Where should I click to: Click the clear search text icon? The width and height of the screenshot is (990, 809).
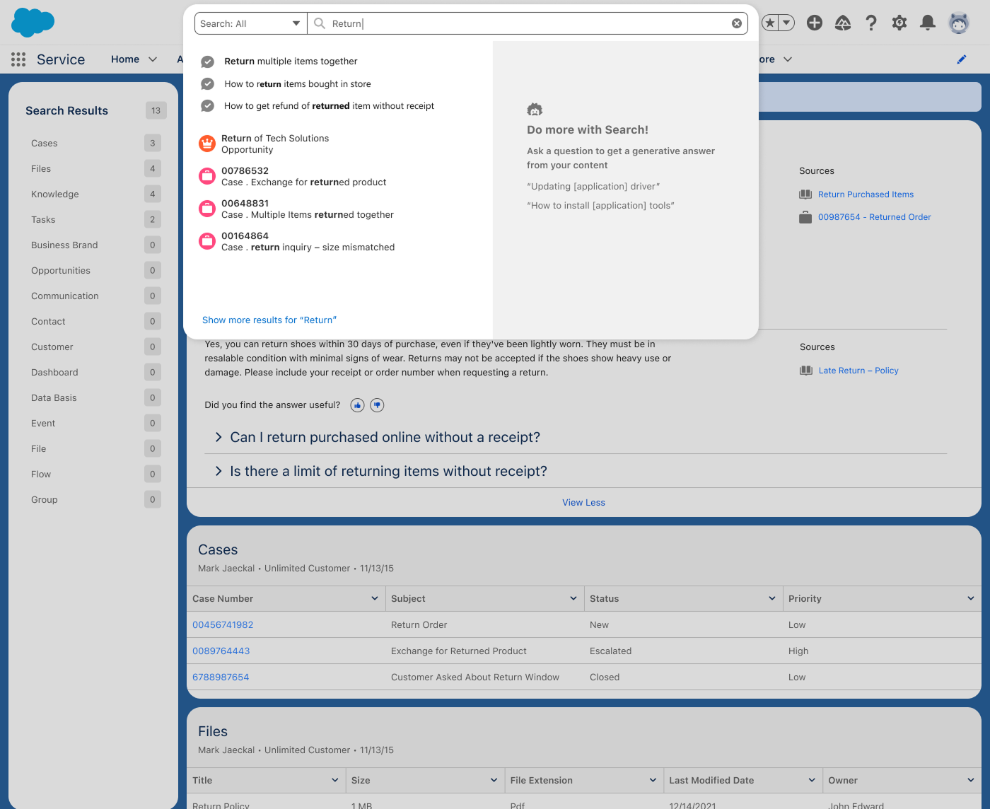[737, 23]
